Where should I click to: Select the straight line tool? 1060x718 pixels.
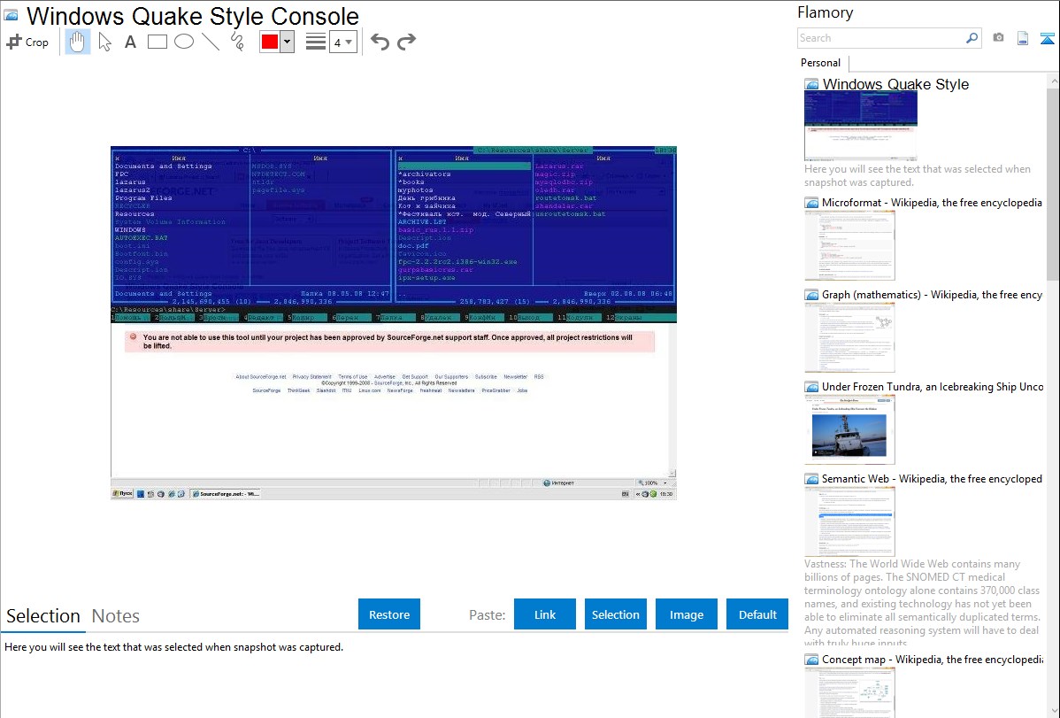(211, 42)
